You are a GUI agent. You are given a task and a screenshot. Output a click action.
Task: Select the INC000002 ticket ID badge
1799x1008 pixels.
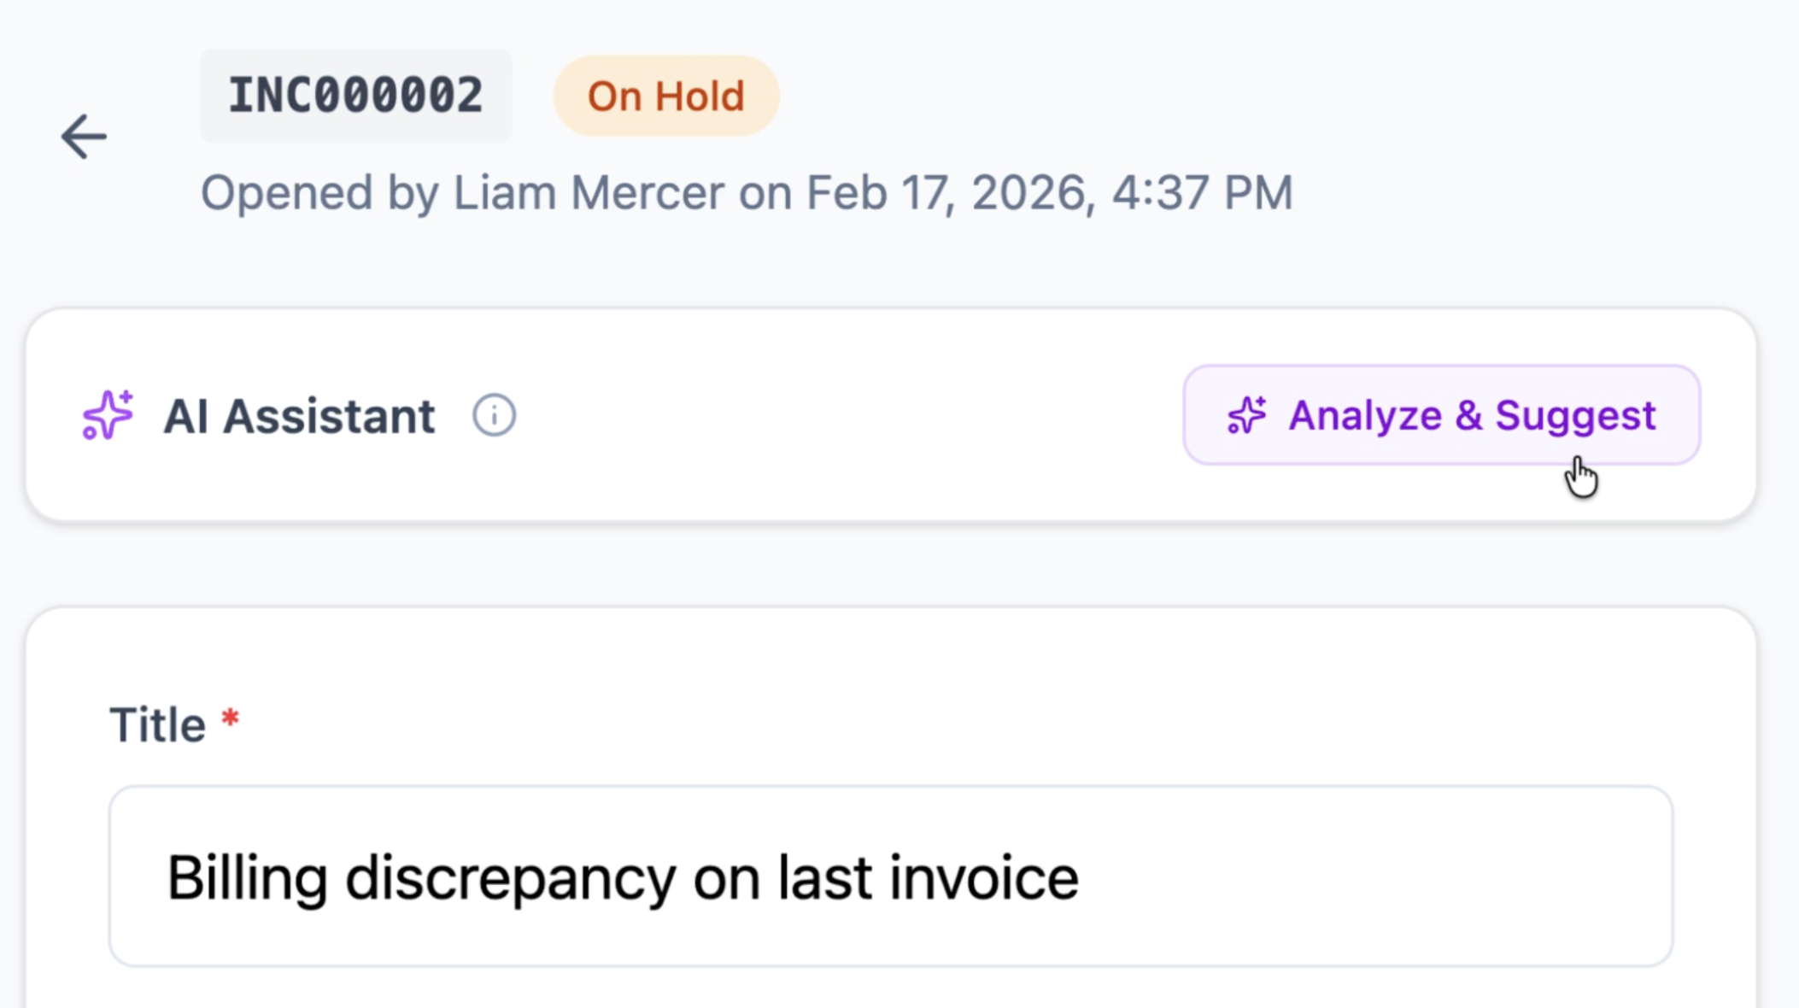(356, 95)
